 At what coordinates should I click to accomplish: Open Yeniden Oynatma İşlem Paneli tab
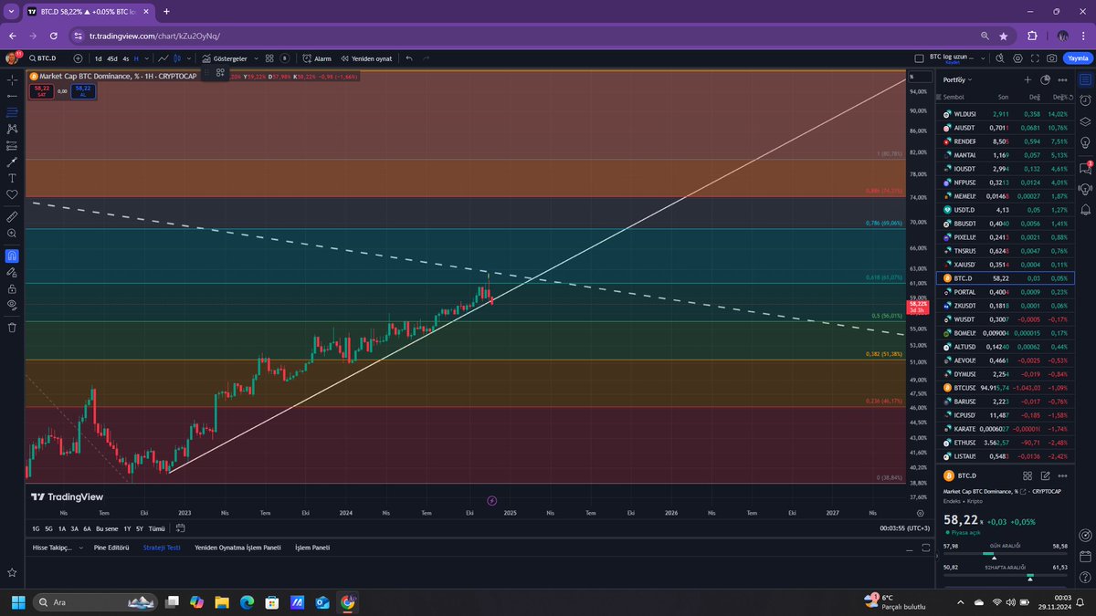237,548
